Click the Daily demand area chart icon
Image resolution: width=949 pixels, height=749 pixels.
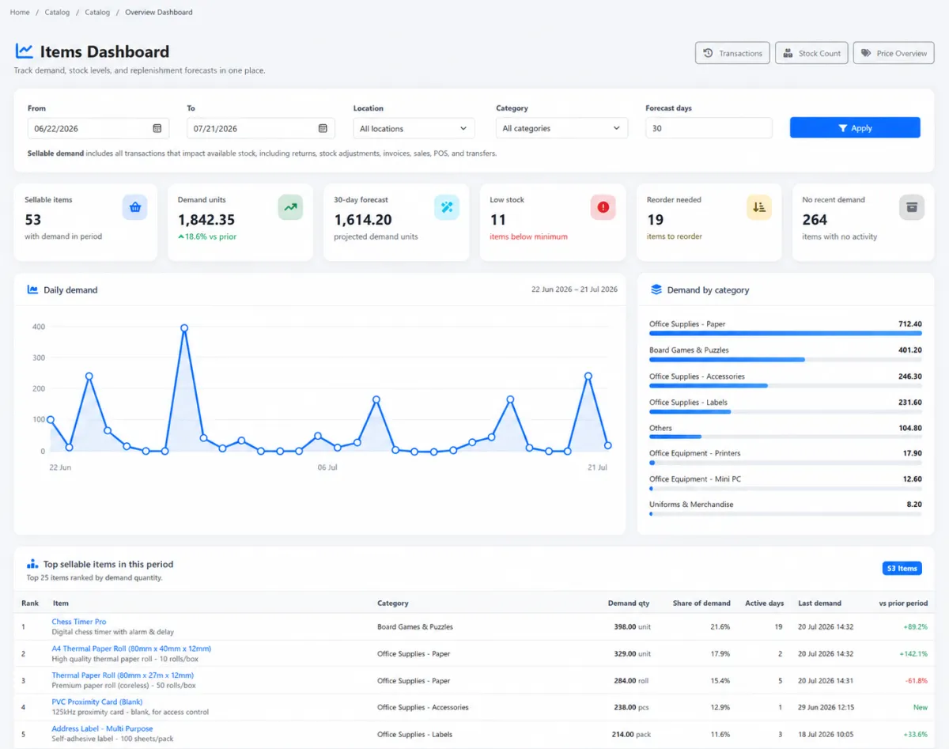click(x=32, y=289)
